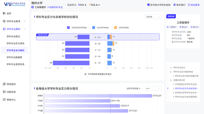Click the chart icon beside 不同等级学校数量分布情况
204x114 pixels.
85,74
